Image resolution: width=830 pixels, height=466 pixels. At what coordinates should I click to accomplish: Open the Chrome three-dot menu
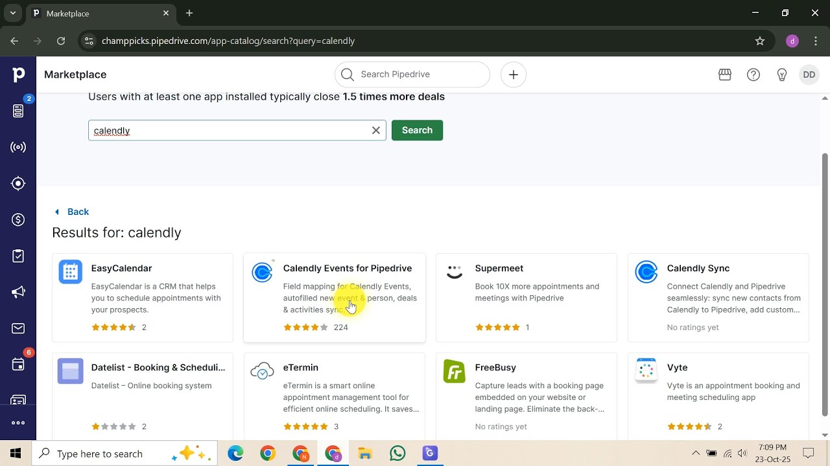tap(816, 41)
